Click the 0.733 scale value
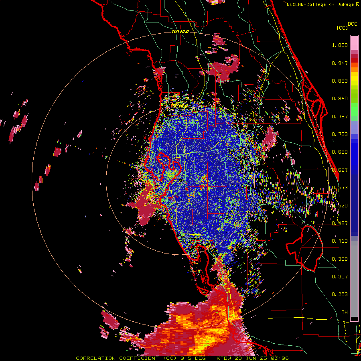This screenshot has width=361, height=361. pos(340,134)
